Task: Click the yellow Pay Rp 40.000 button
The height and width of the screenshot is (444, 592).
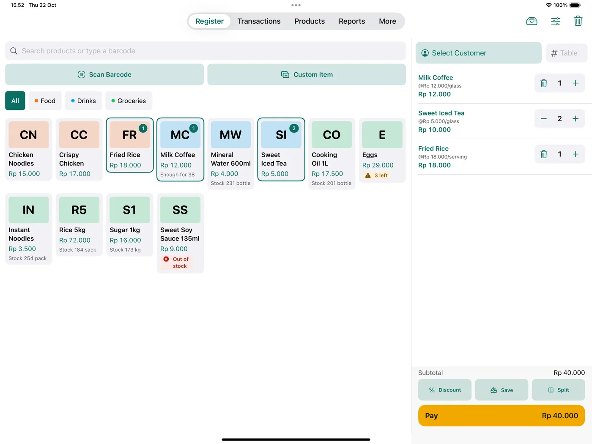Action: point(502,416)
